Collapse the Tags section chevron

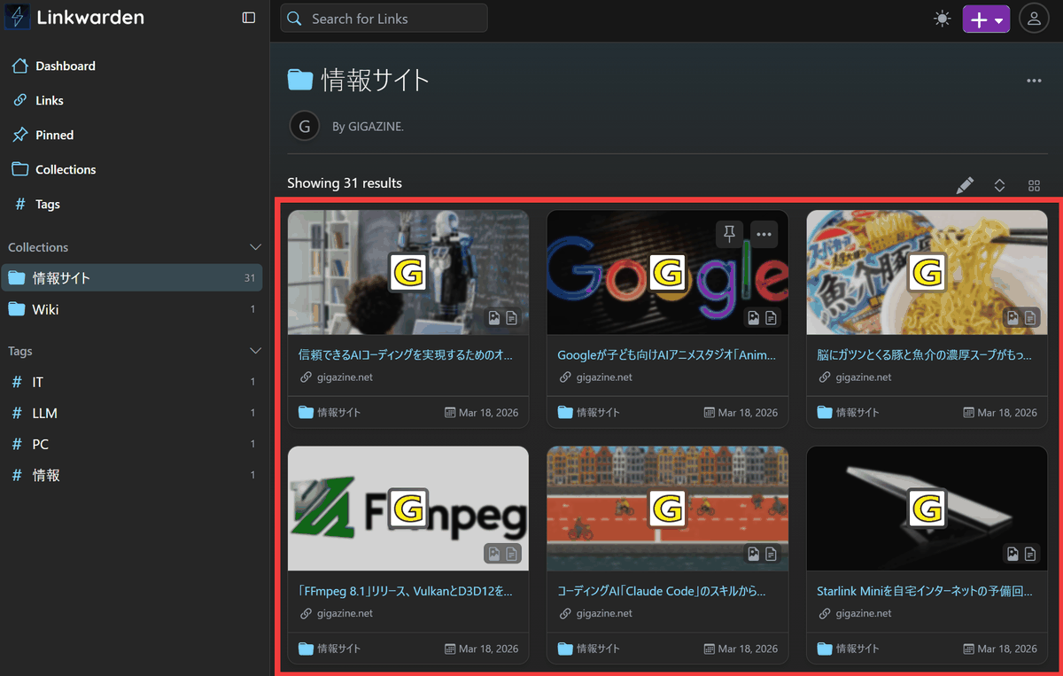255,351
